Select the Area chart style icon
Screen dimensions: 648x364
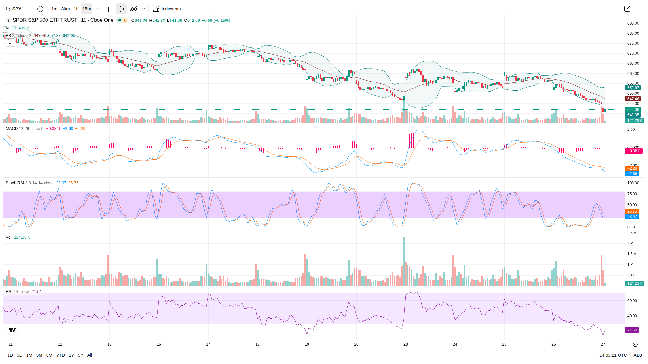(134, 9)
